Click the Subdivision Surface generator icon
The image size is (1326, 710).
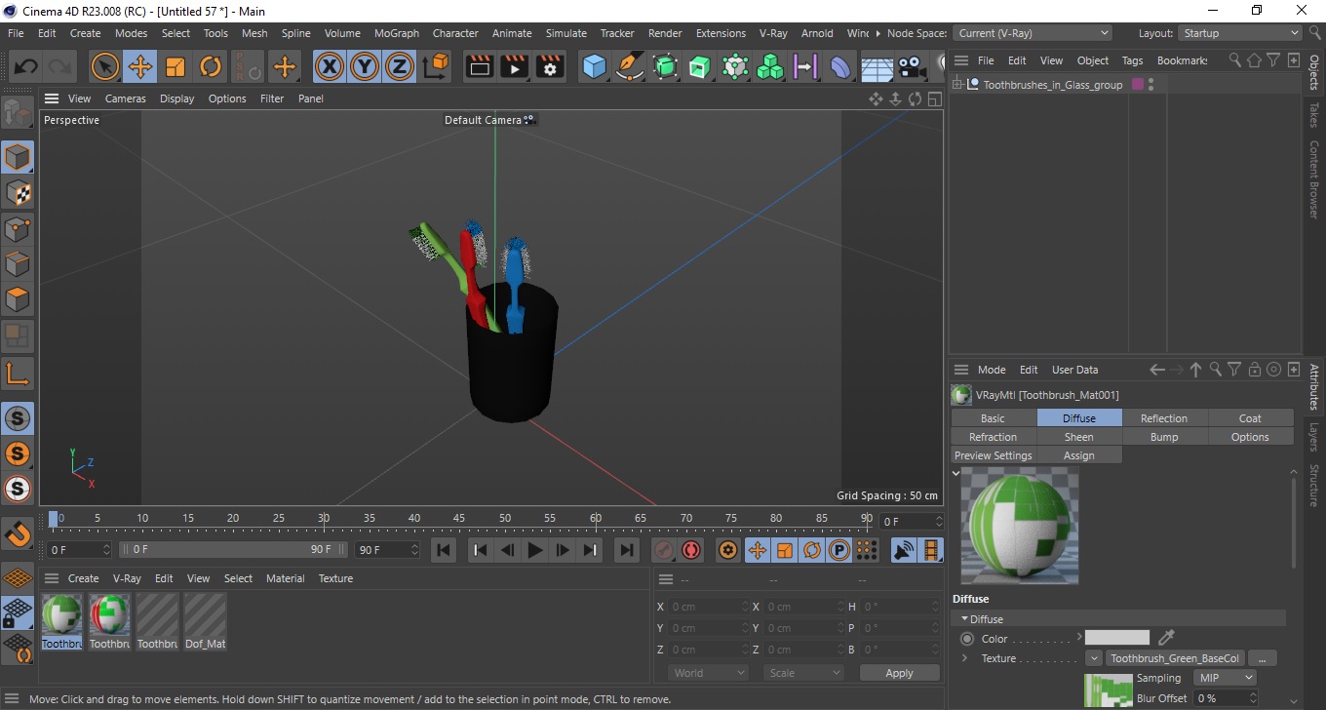pyautogui.click(x=665, y=67)
